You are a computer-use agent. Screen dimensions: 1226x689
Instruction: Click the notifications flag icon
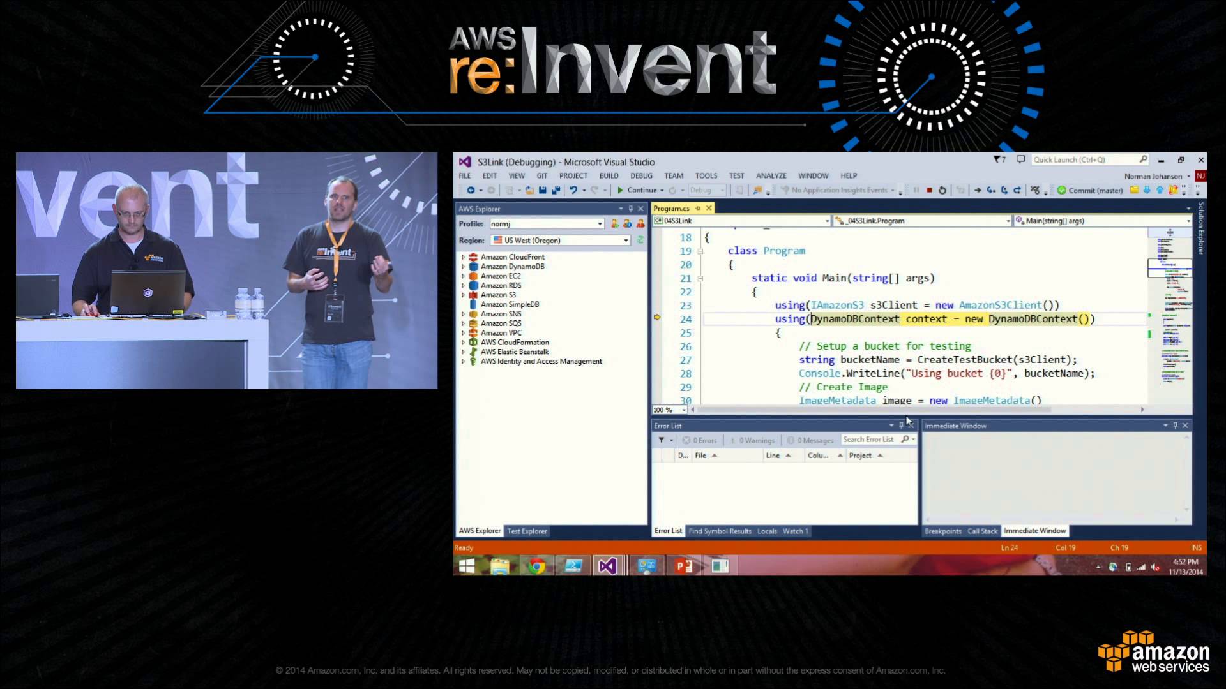click(x=999, y=159)
